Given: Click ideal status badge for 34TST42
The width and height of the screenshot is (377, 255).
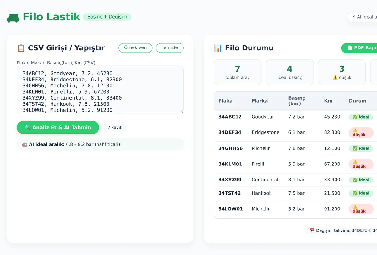Looking at the screenshot, I should pyautogui.click(x=361, y=193).
